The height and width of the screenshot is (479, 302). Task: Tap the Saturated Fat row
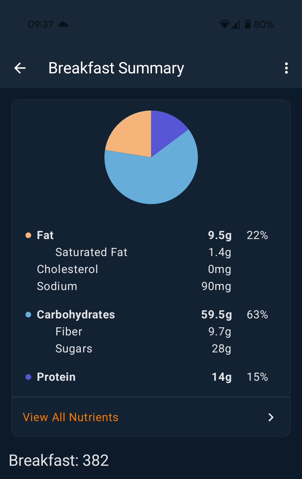click(x=91, y=252)
